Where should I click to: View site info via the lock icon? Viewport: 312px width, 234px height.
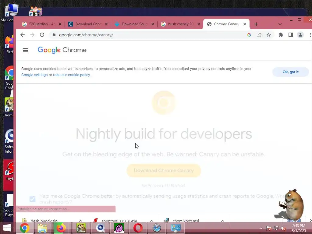click(54, 35)
